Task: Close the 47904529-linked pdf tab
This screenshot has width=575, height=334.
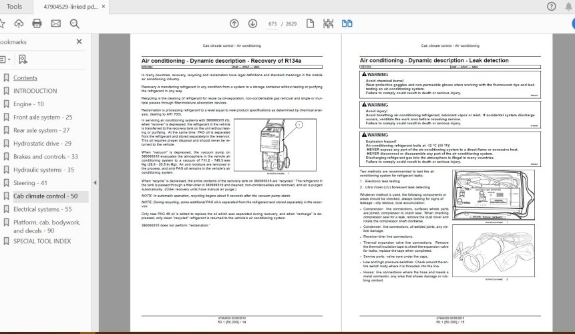Action: [104, 7]
